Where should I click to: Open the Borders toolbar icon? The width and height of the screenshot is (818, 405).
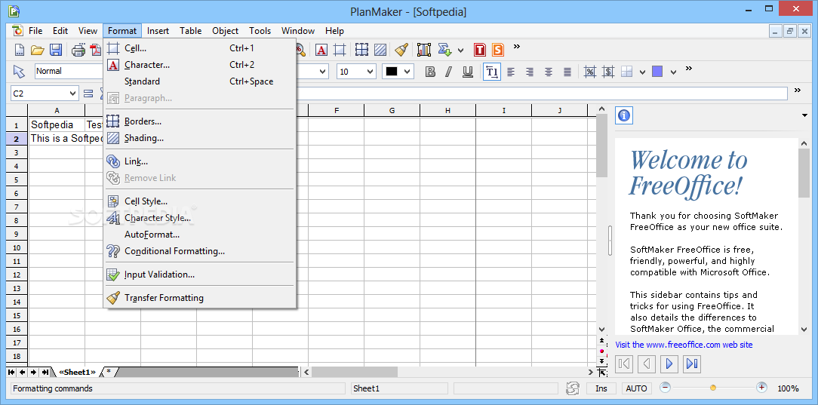(x=362, y=50)
